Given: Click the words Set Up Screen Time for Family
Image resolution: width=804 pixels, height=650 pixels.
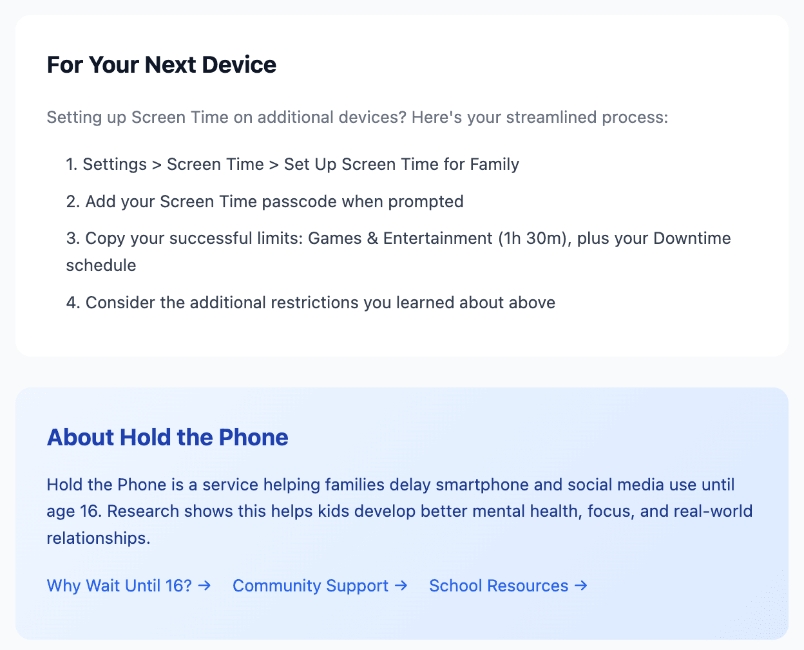Looking at the screenshot, I should (x=401, y=164).
